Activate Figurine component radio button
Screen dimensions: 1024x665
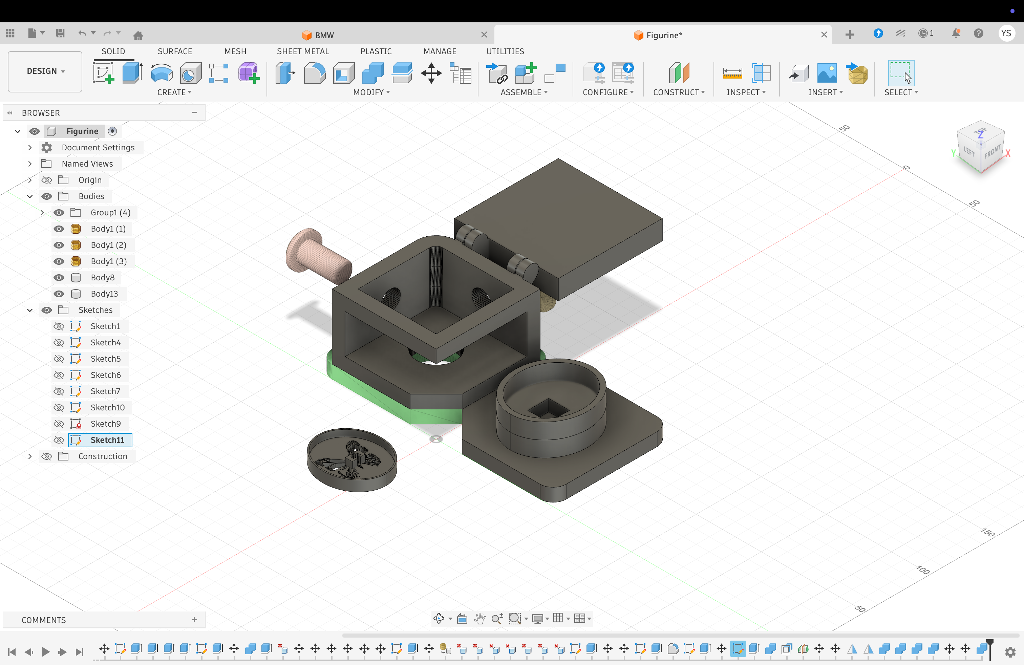click(x=112, y=131)
